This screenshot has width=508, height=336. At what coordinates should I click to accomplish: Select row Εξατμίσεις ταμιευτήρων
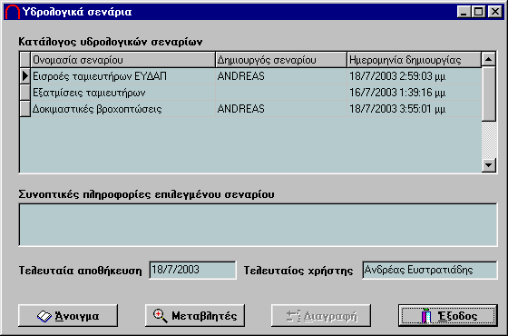[250, 93]
